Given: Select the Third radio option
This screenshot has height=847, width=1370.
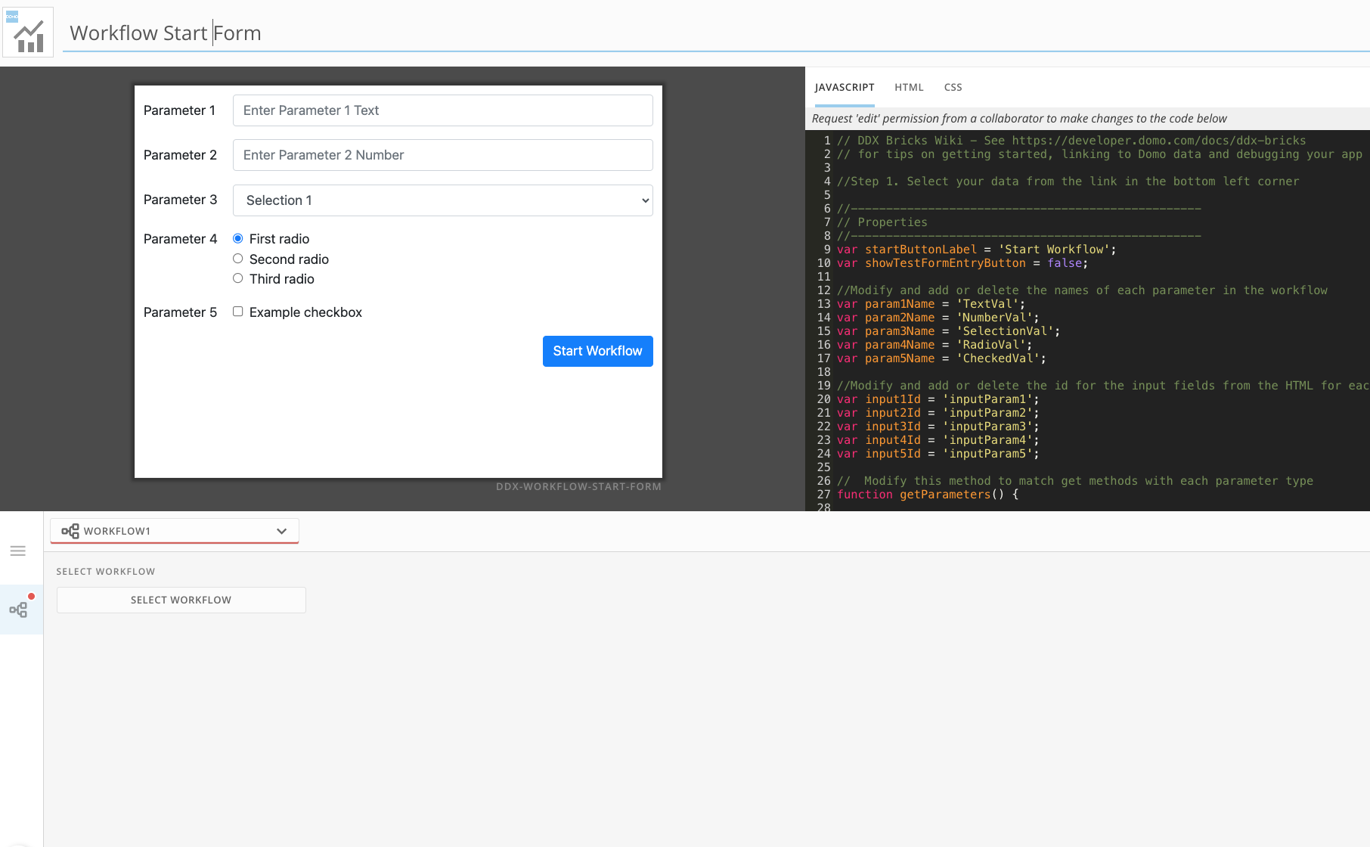Looking at the screenshot, I should pos(237,278).
